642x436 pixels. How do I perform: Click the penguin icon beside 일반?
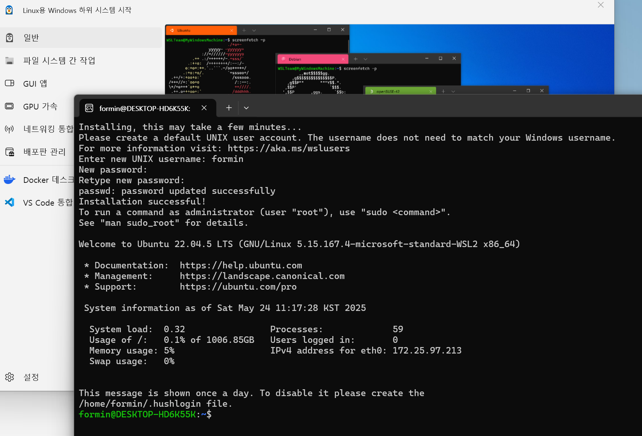tap(10, 38)
